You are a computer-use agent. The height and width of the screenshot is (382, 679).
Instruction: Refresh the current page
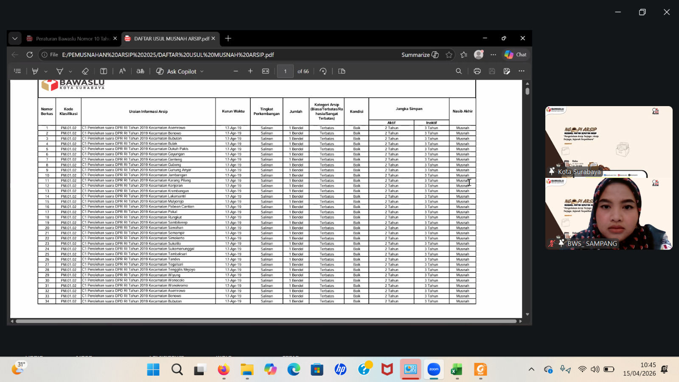point(30,55)
